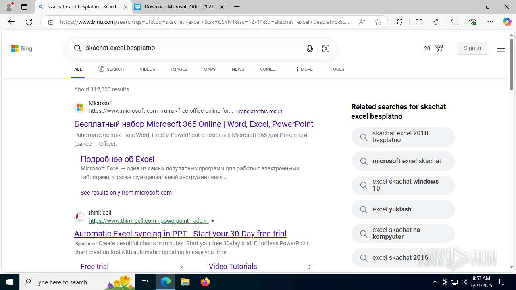Open the TOOLS options
The width and height of the screenshot is (516, 290).
(x=337, y=69)
